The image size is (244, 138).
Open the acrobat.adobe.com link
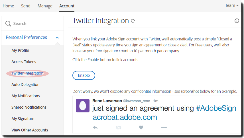(125, 117)
